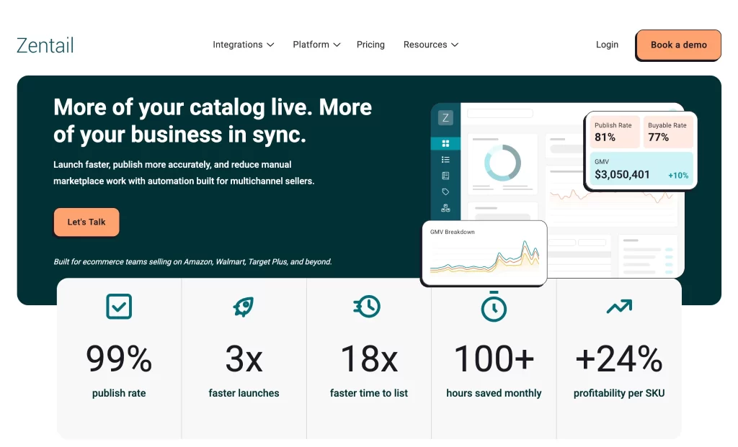Select the grid dashboard icon in sidebar
Screen dimensions: 738x447
point(445,143)
